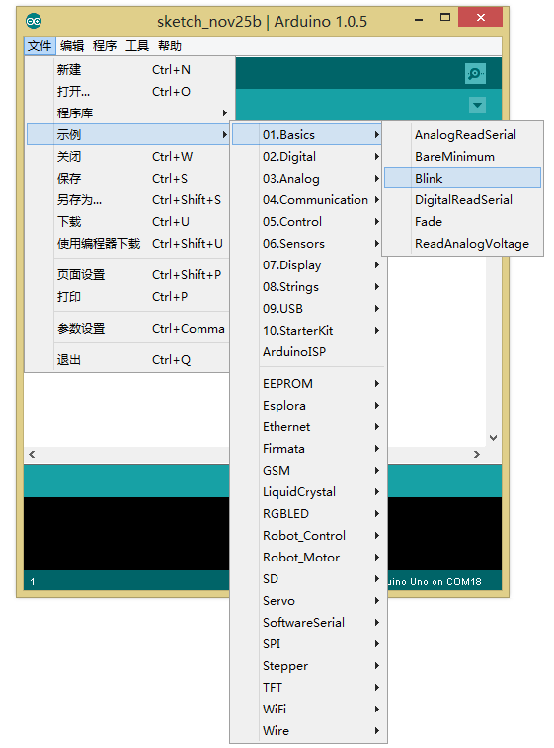The width and height of the screenshot is (554, 748).
Task: Select 关闭 menu entry
Action: 127,157
